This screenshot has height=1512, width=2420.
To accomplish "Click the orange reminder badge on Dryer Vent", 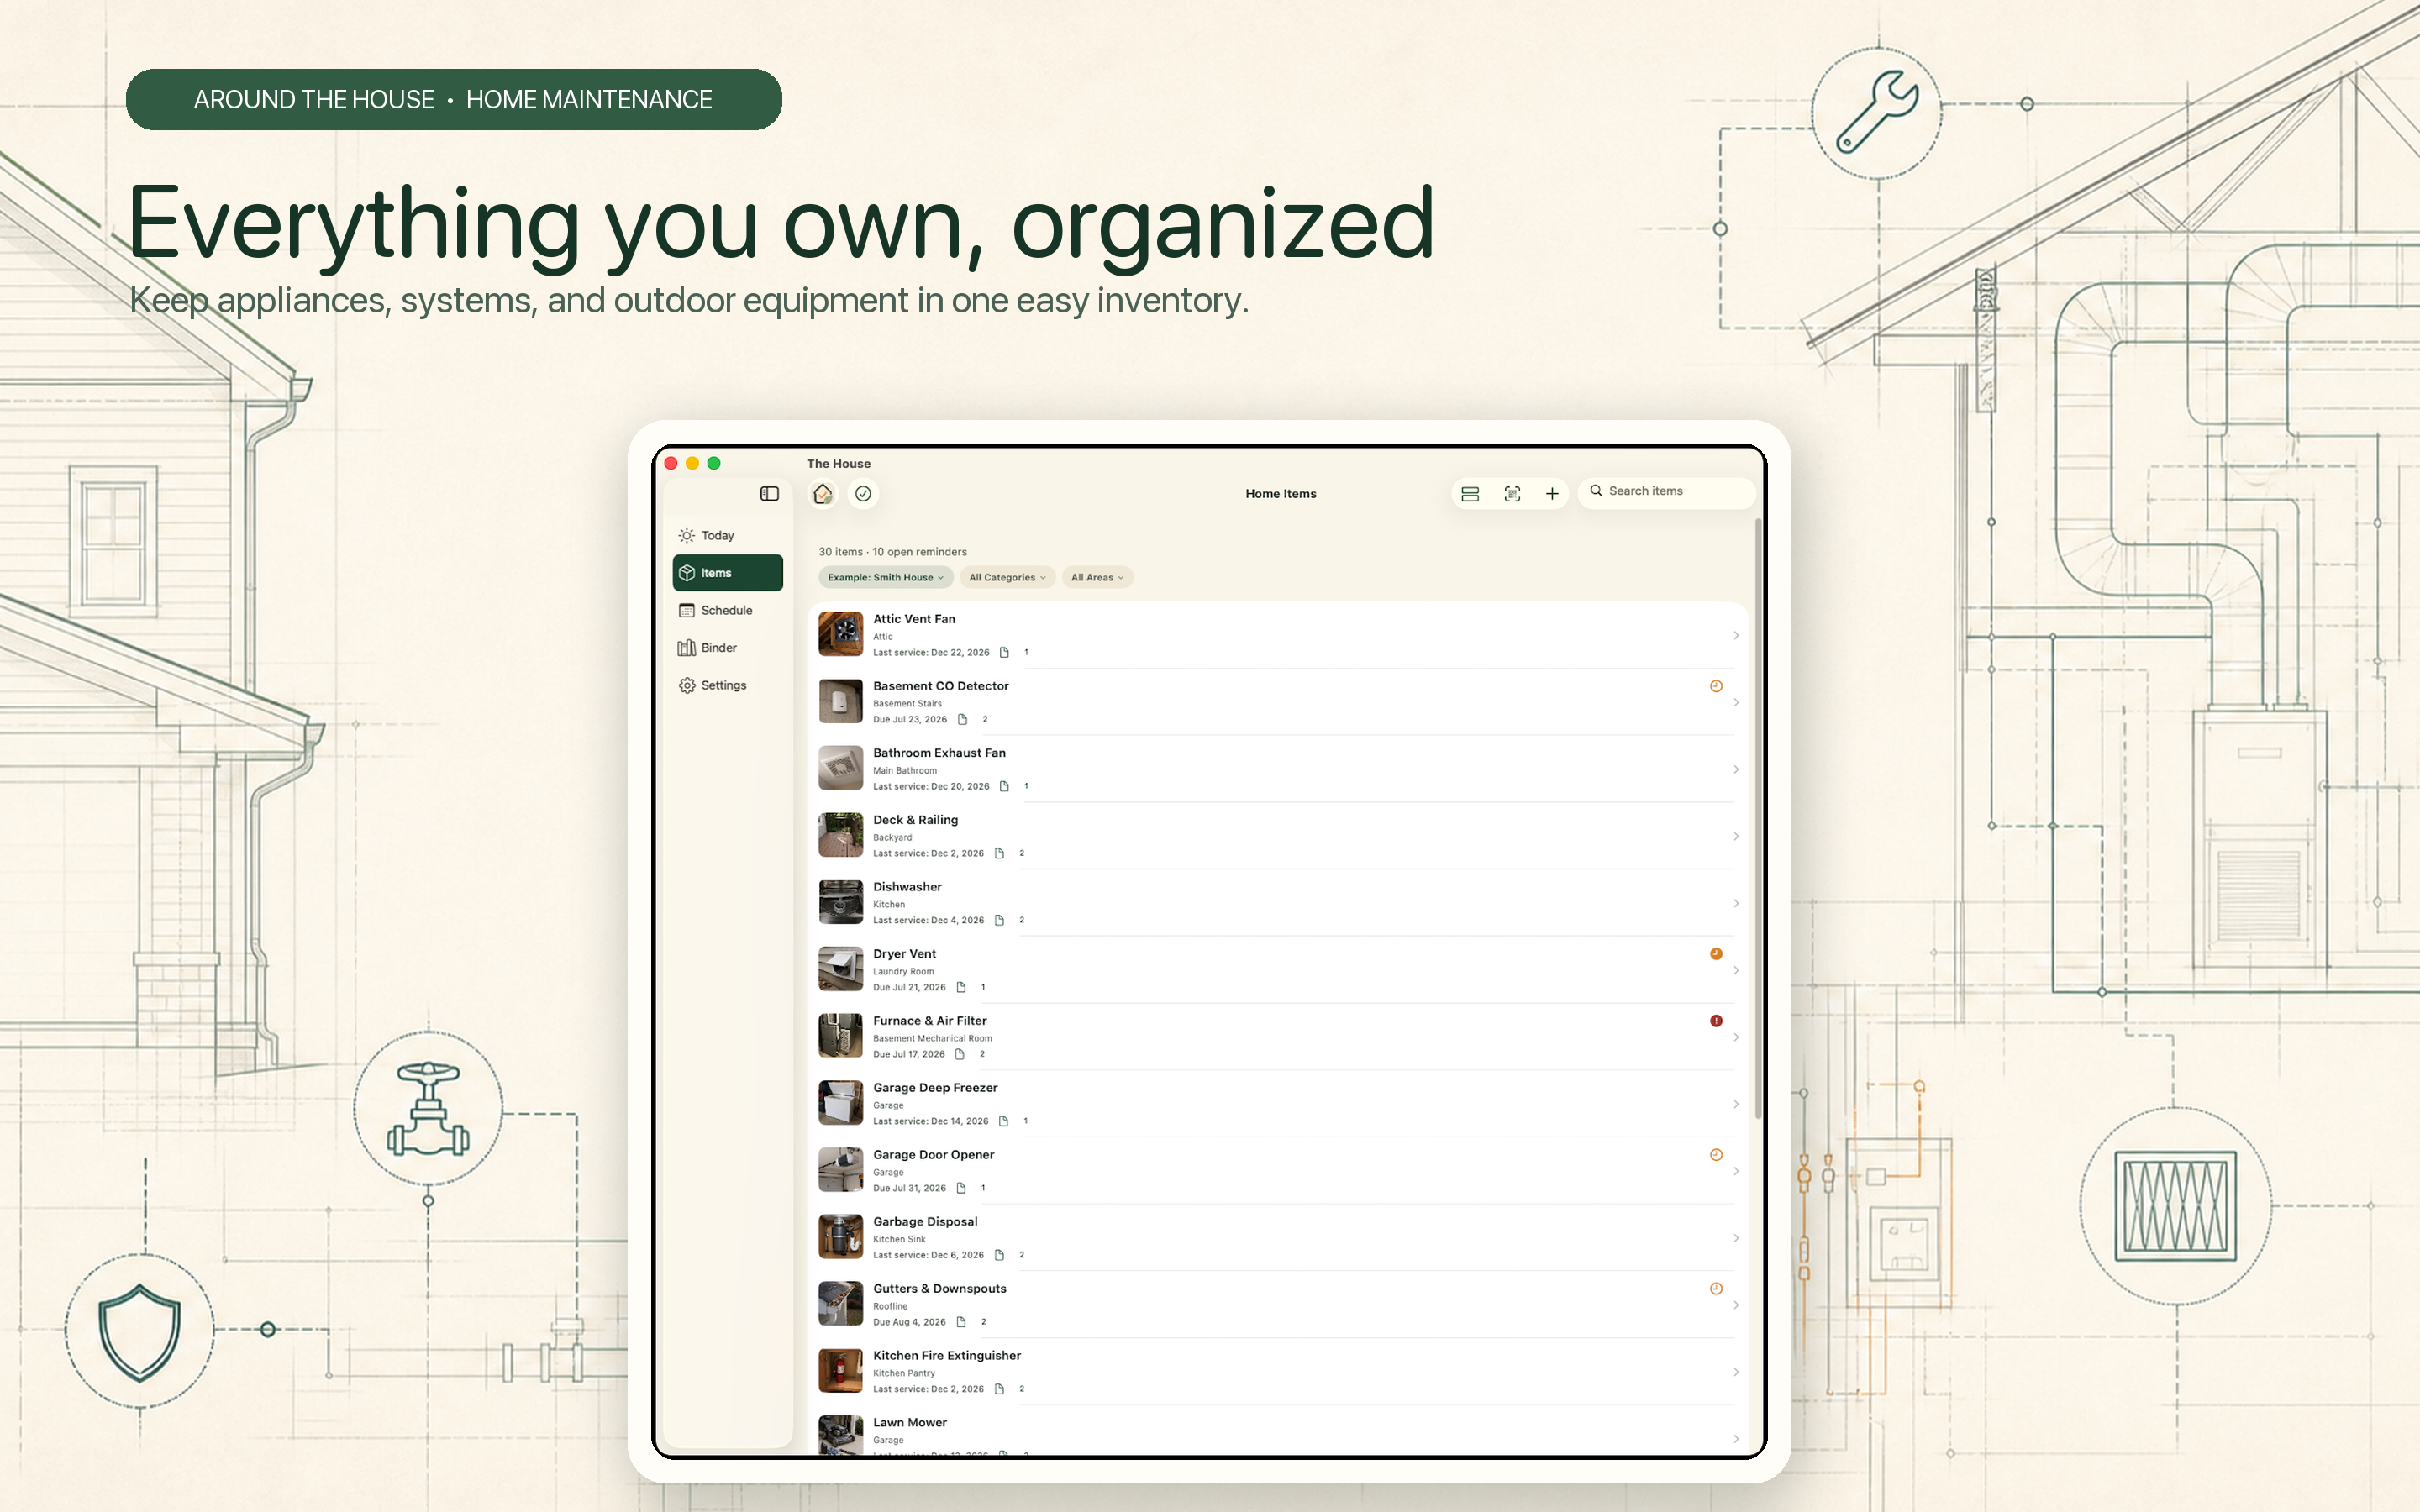I will pyautogui.click(x=1716, y=954).
